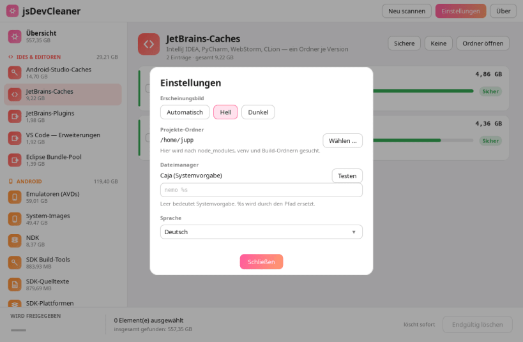Screen dimensions: 523x342
Task: Click the Einstellungen button in the top bar
Action: point(460,11)
